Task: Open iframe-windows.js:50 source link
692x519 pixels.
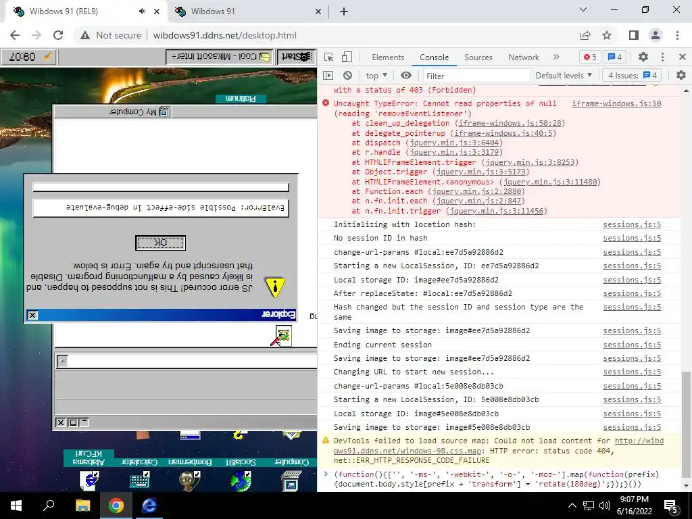Action: 616,103
